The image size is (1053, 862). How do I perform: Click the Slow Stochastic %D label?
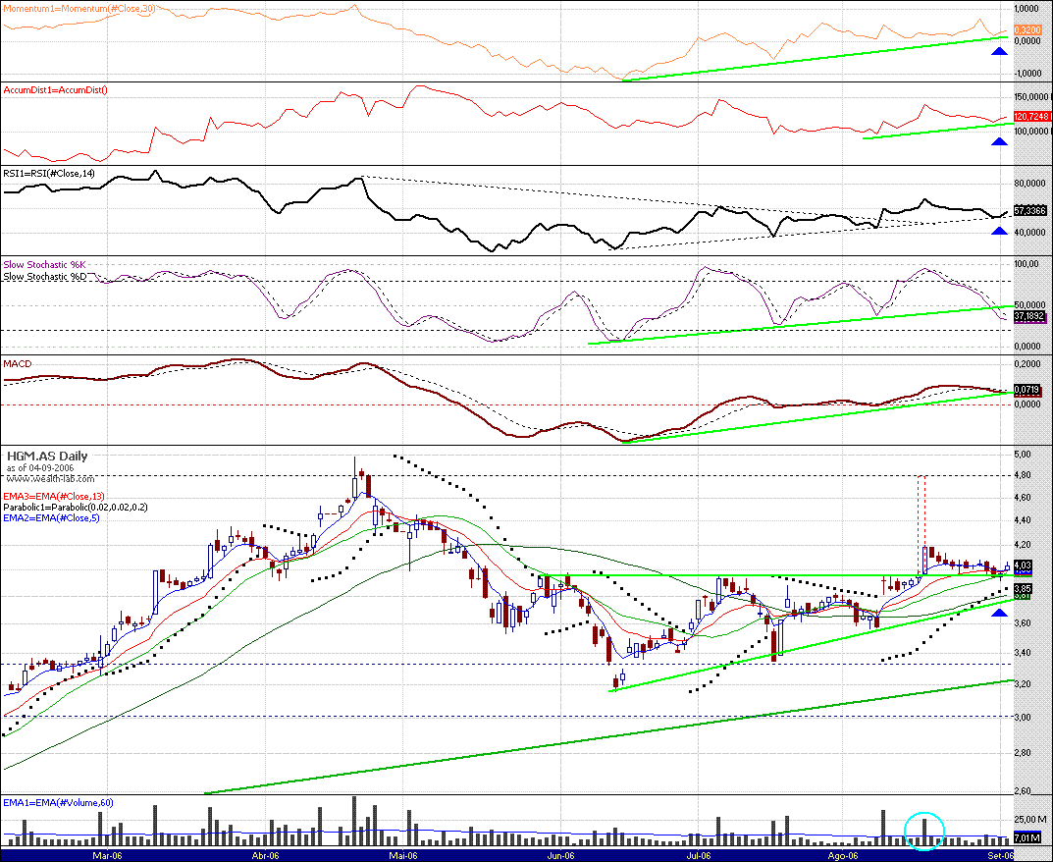[45, 276]
